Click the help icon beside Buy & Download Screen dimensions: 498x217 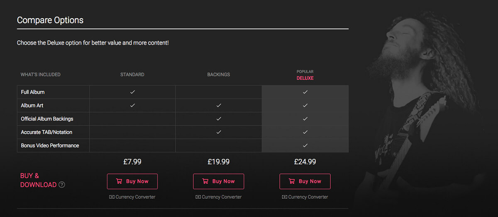62,185
